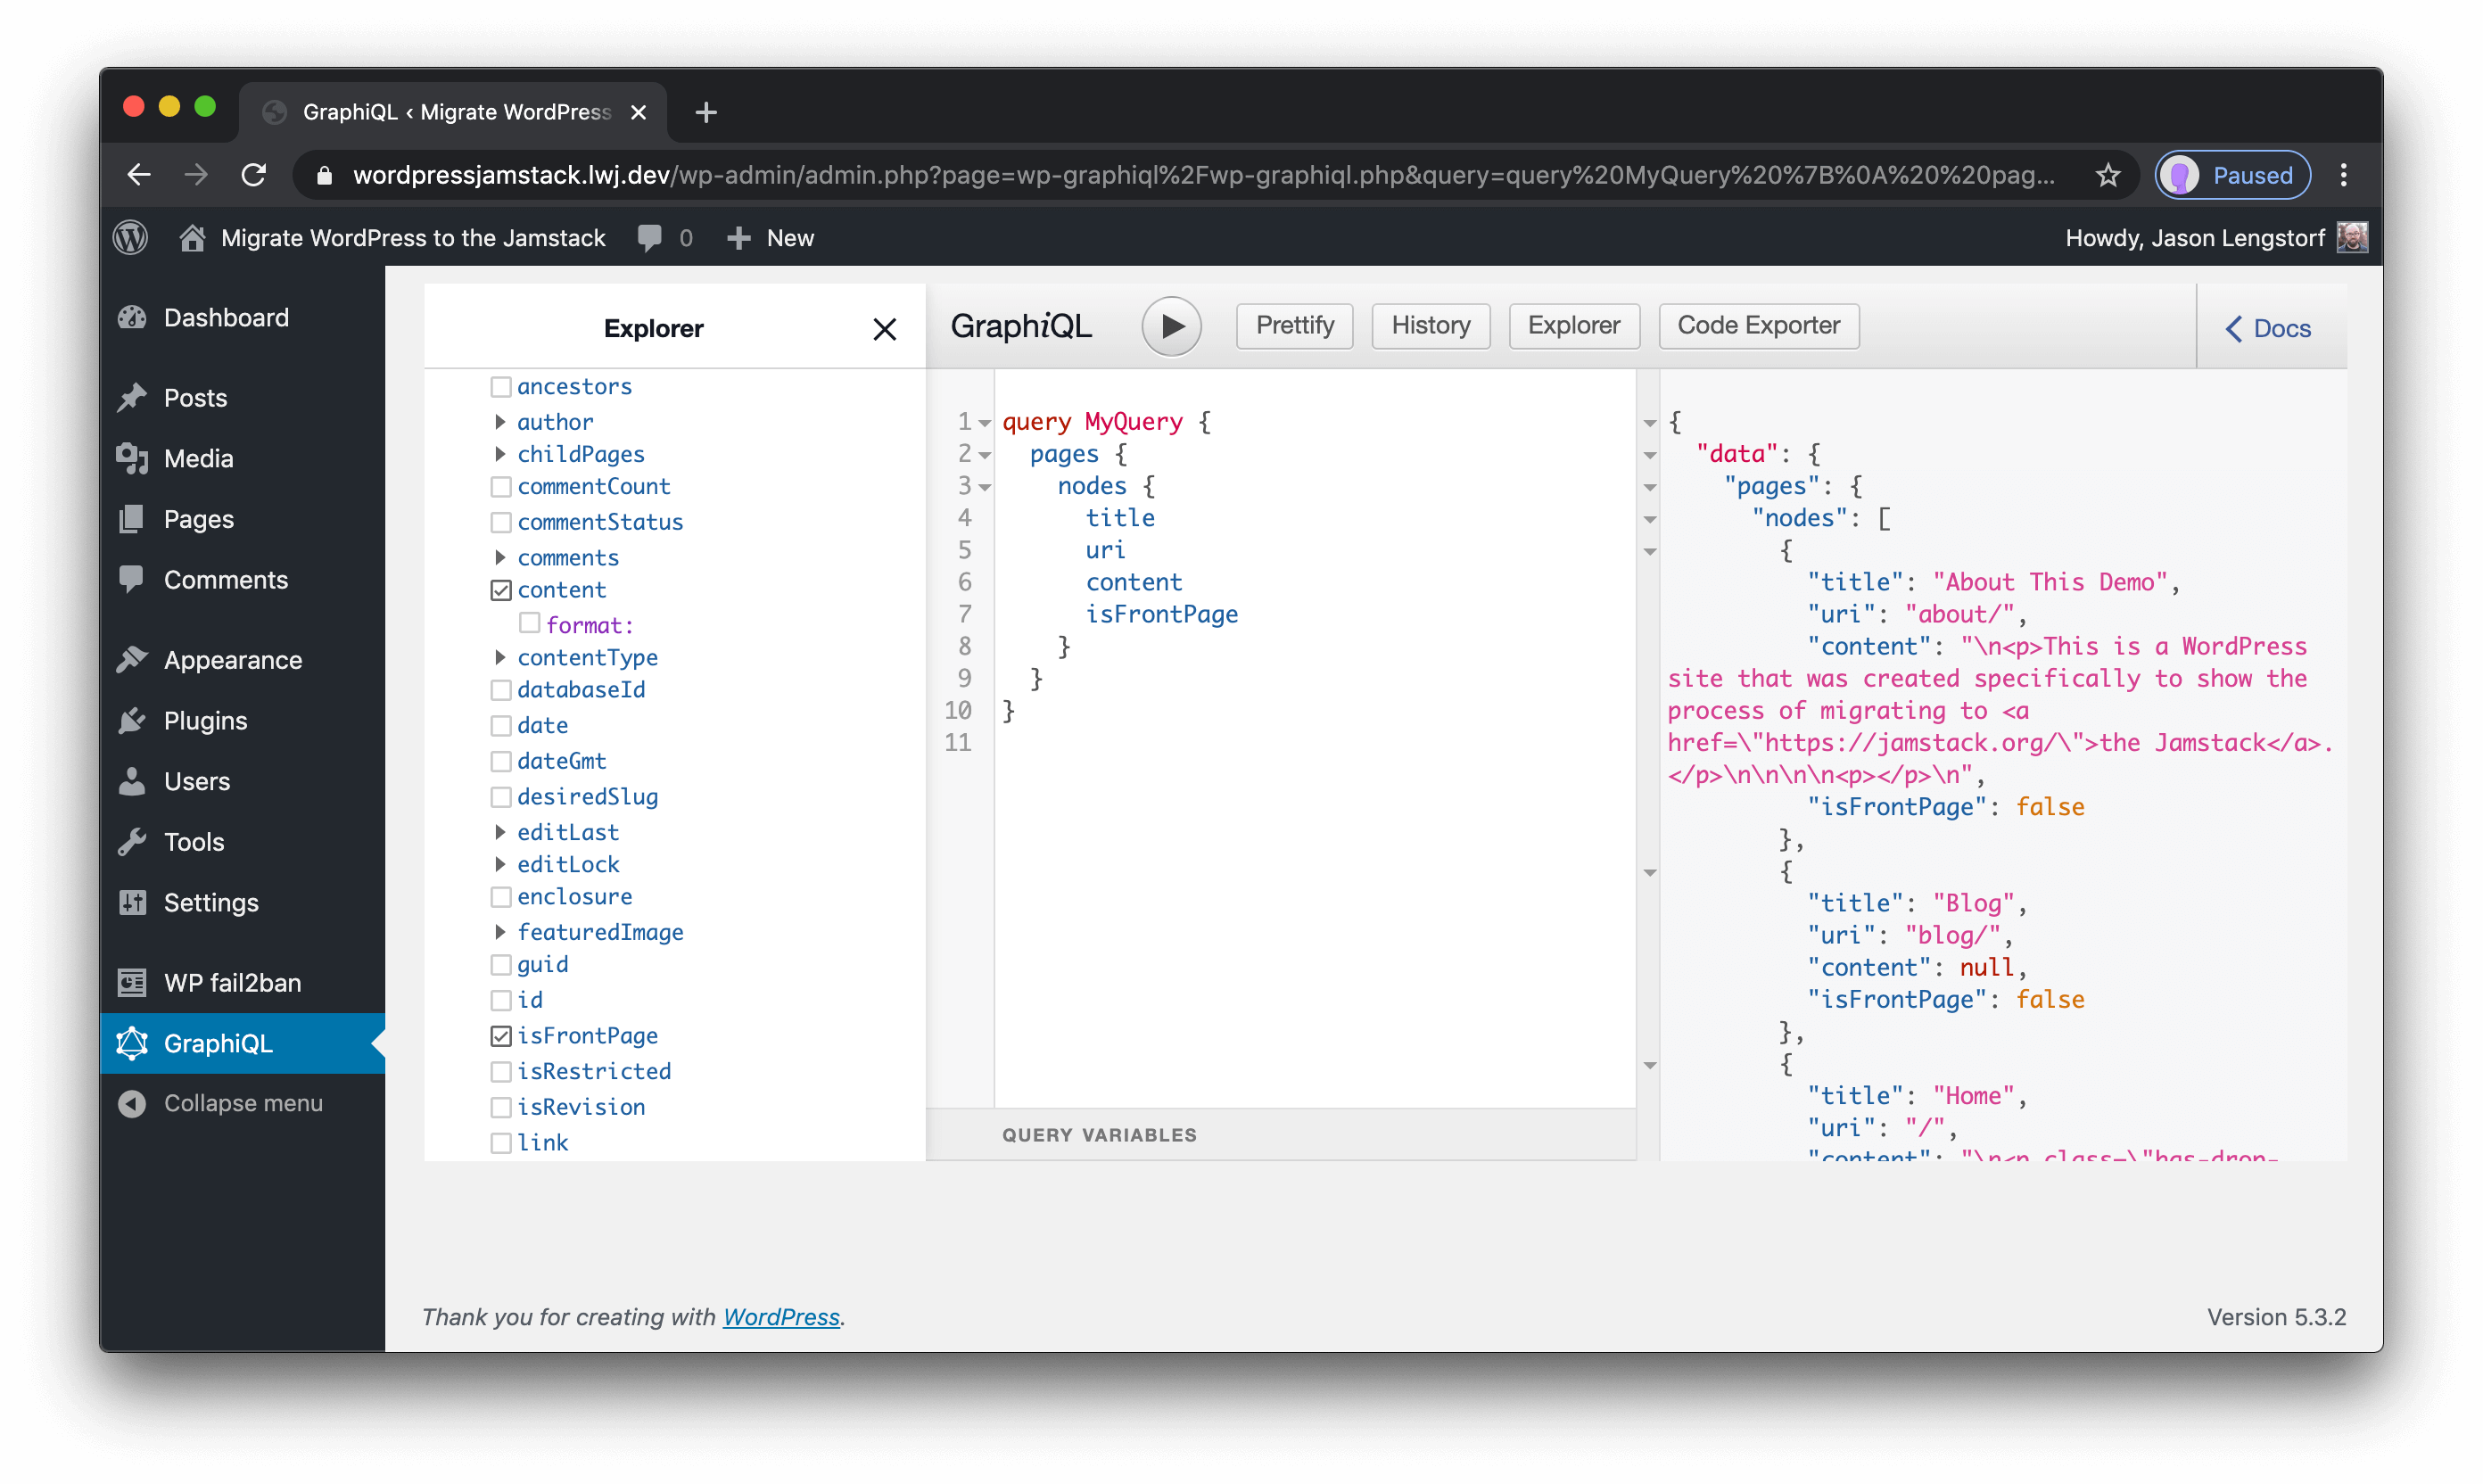Open the Code Exporter panel
2483x1484 pixels.
click(1757, 325)
